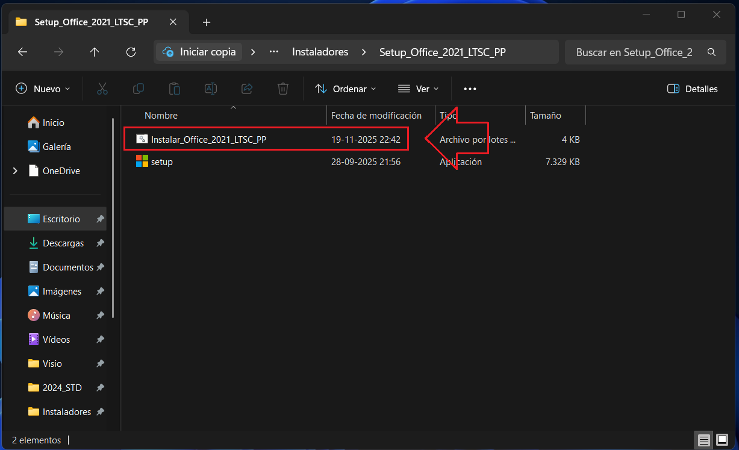Toggle the Detalles pane
Viewport: 739px width, 450px height.
point(693,89)
